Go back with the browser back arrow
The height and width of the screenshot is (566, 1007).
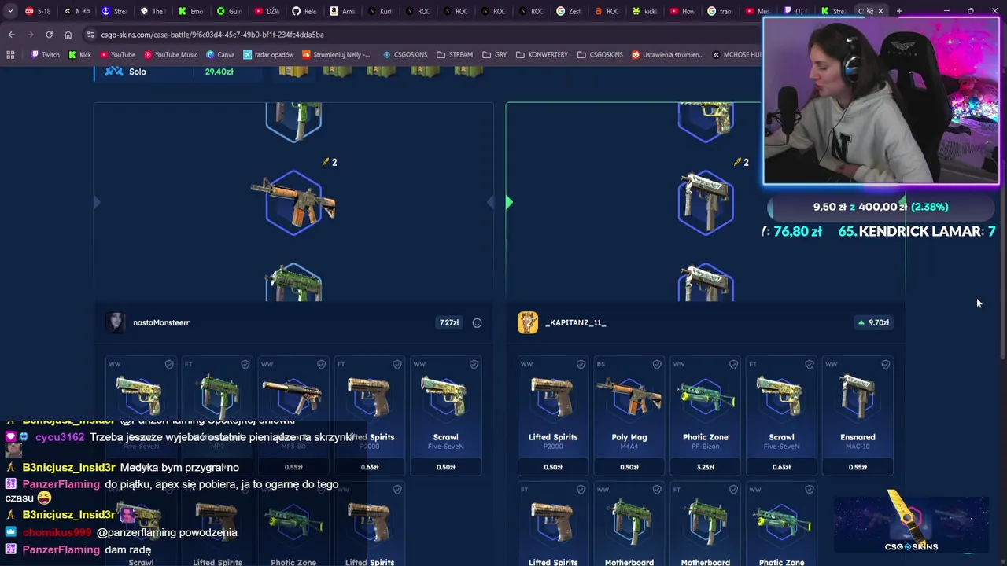coord(11,35)
